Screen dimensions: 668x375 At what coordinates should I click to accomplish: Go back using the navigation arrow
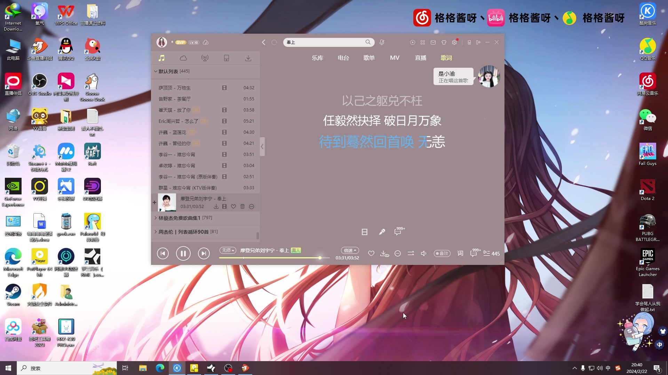coord(264,42)
